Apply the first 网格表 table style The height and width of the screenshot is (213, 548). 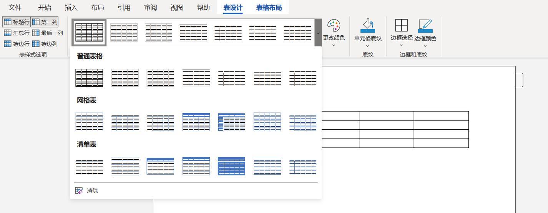(89, 122)
